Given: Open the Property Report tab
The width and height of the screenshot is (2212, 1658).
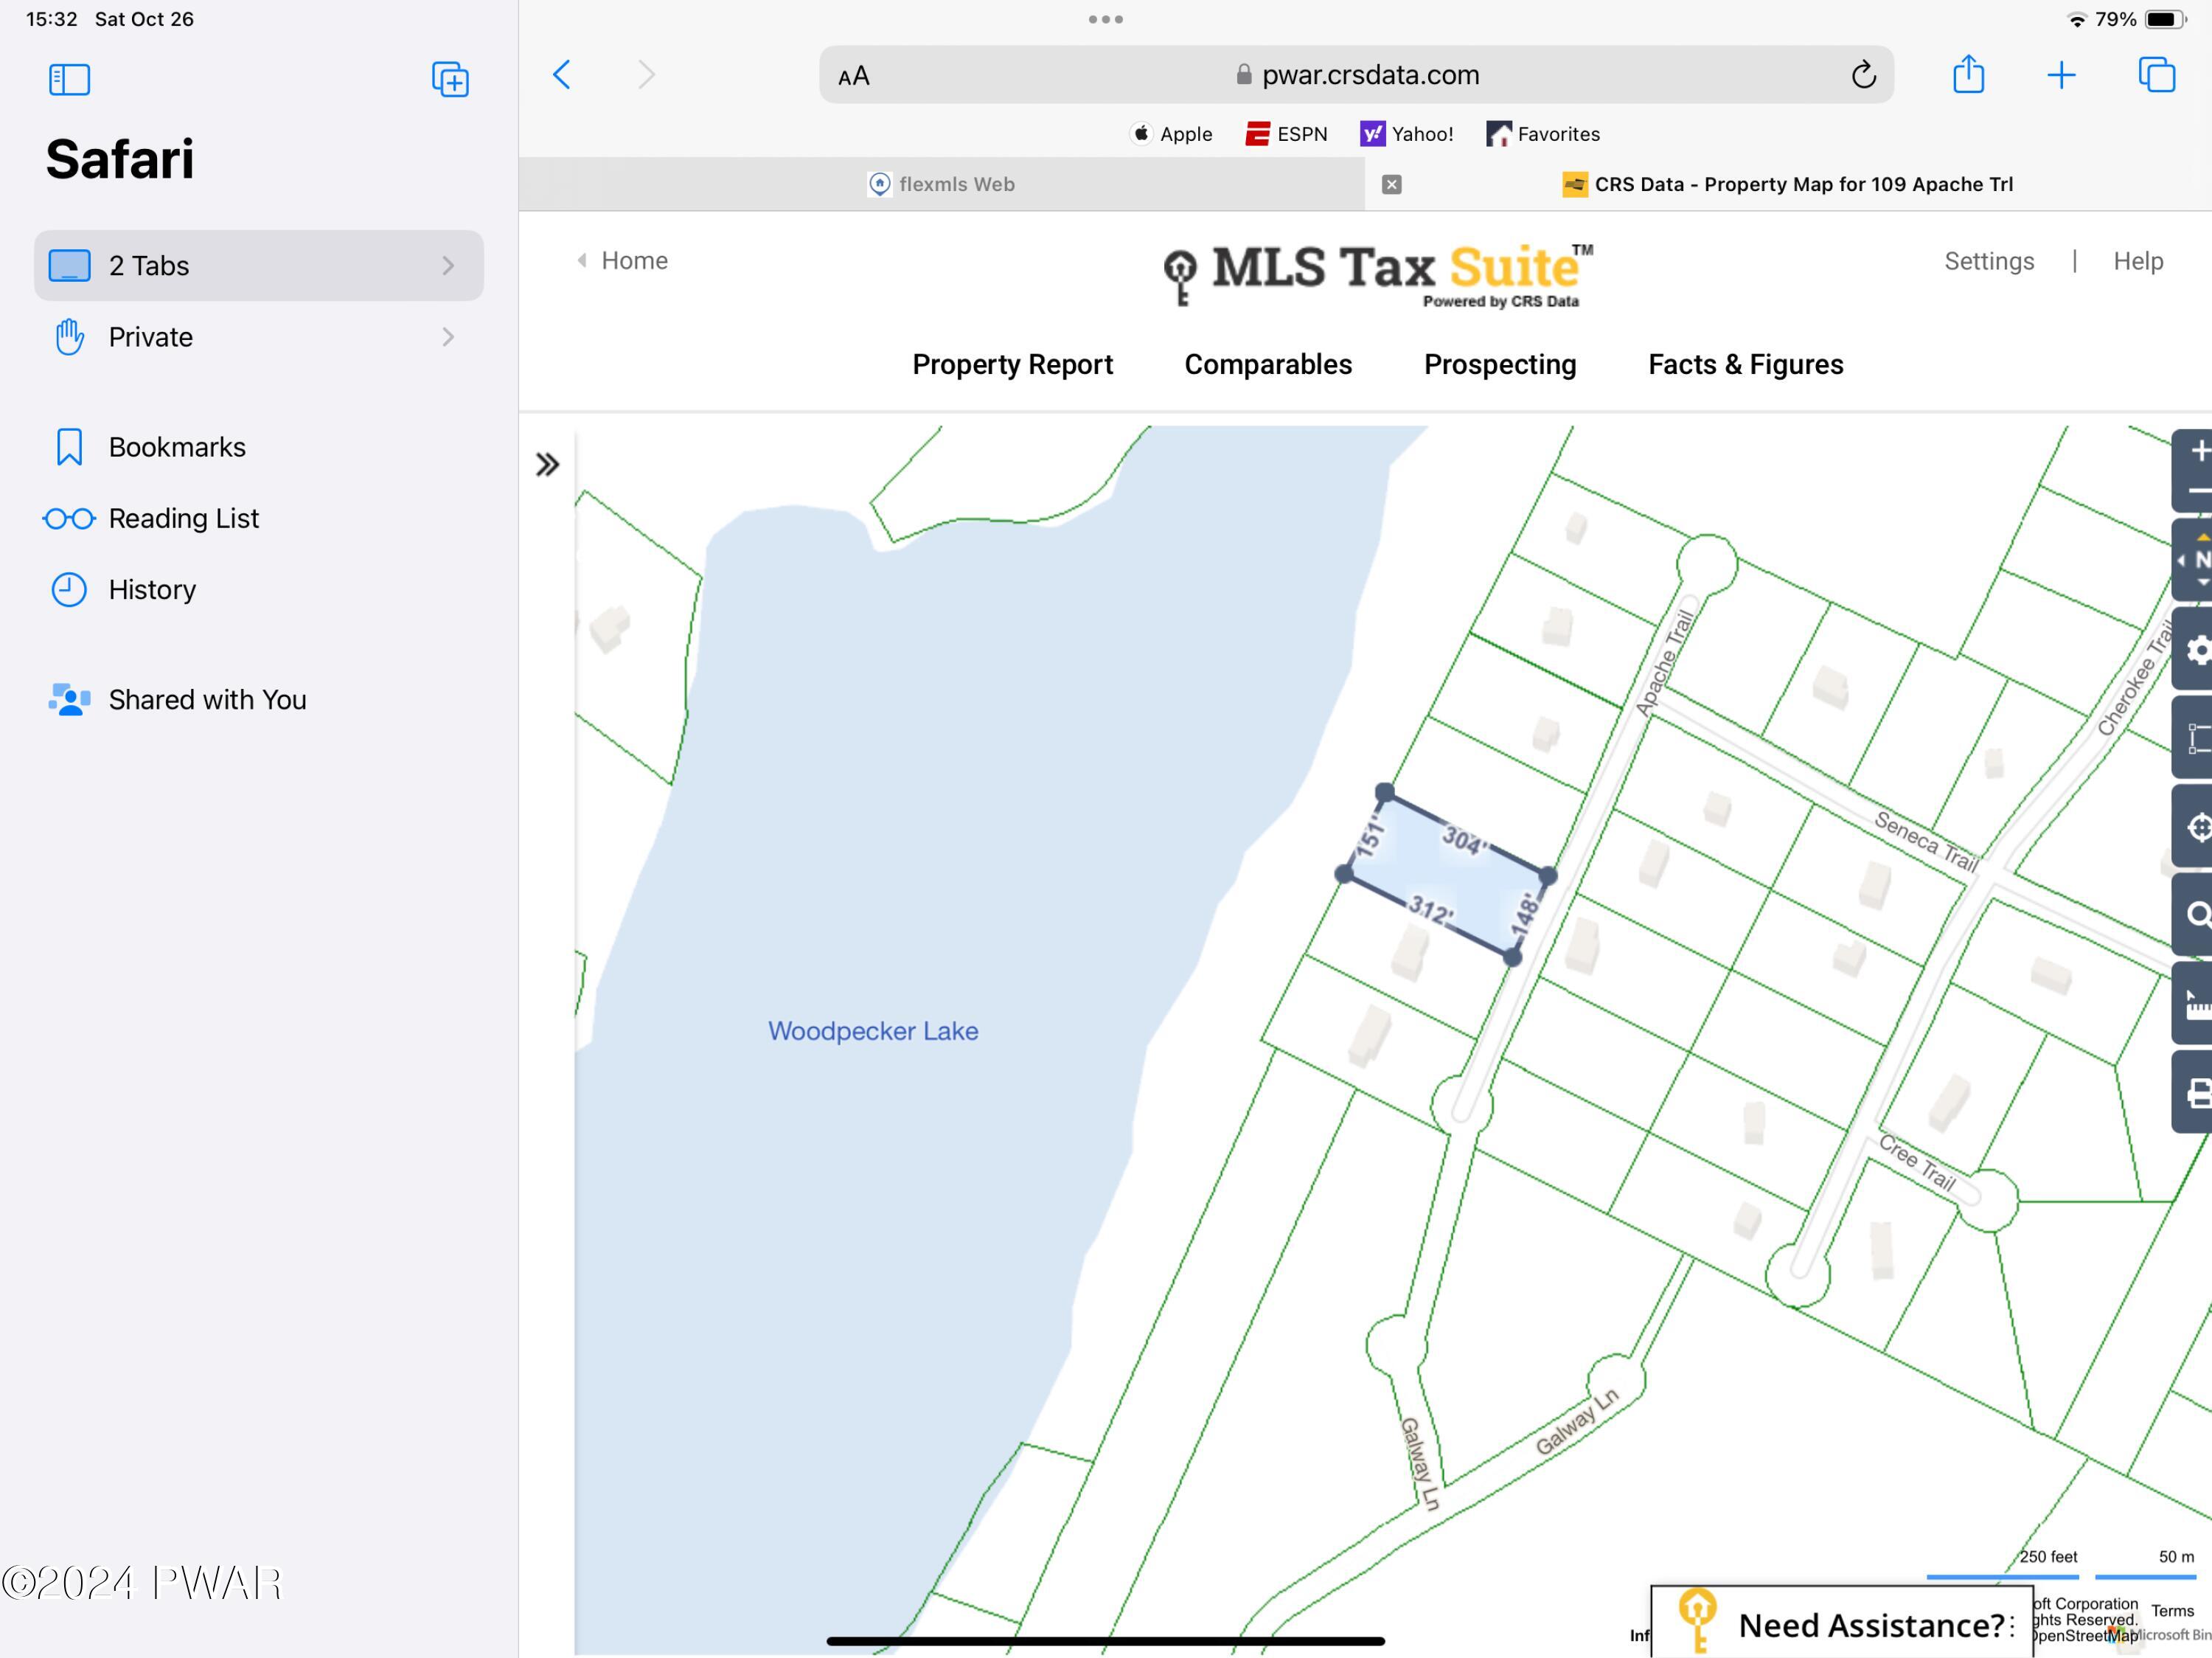Looking at the screenshot, I should [x=1013, y=364].
